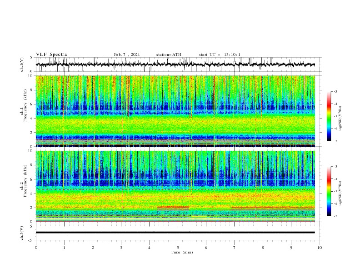Select the "start UT = 13:10:1" text
Screen dimensions: 360x278
pyautogui.click(x=220, y=55)
